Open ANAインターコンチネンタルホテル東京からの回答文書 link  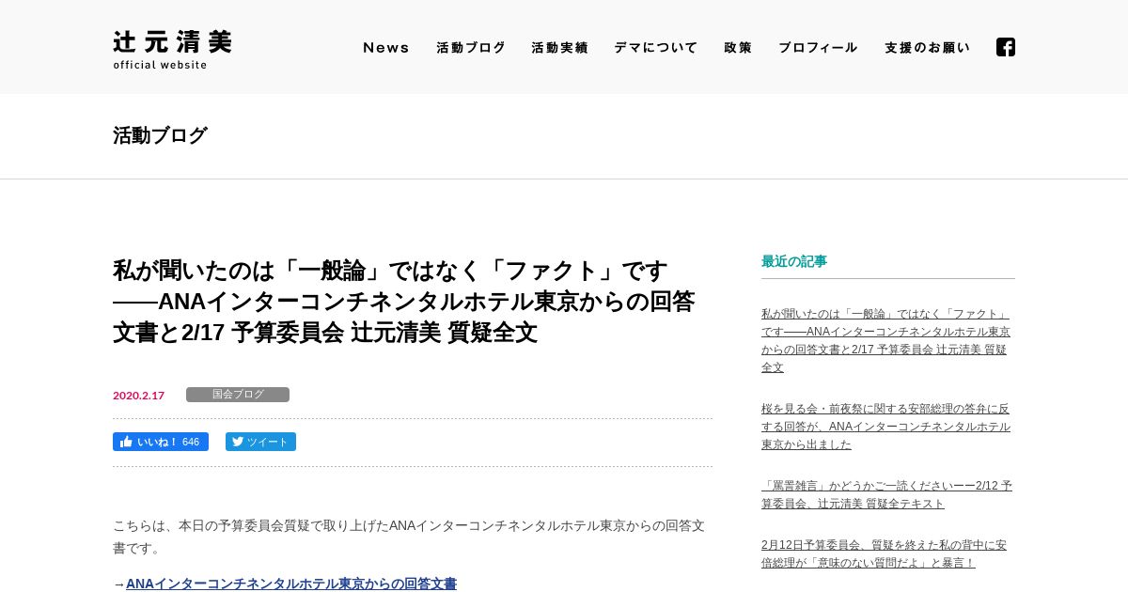pos(291,584)
